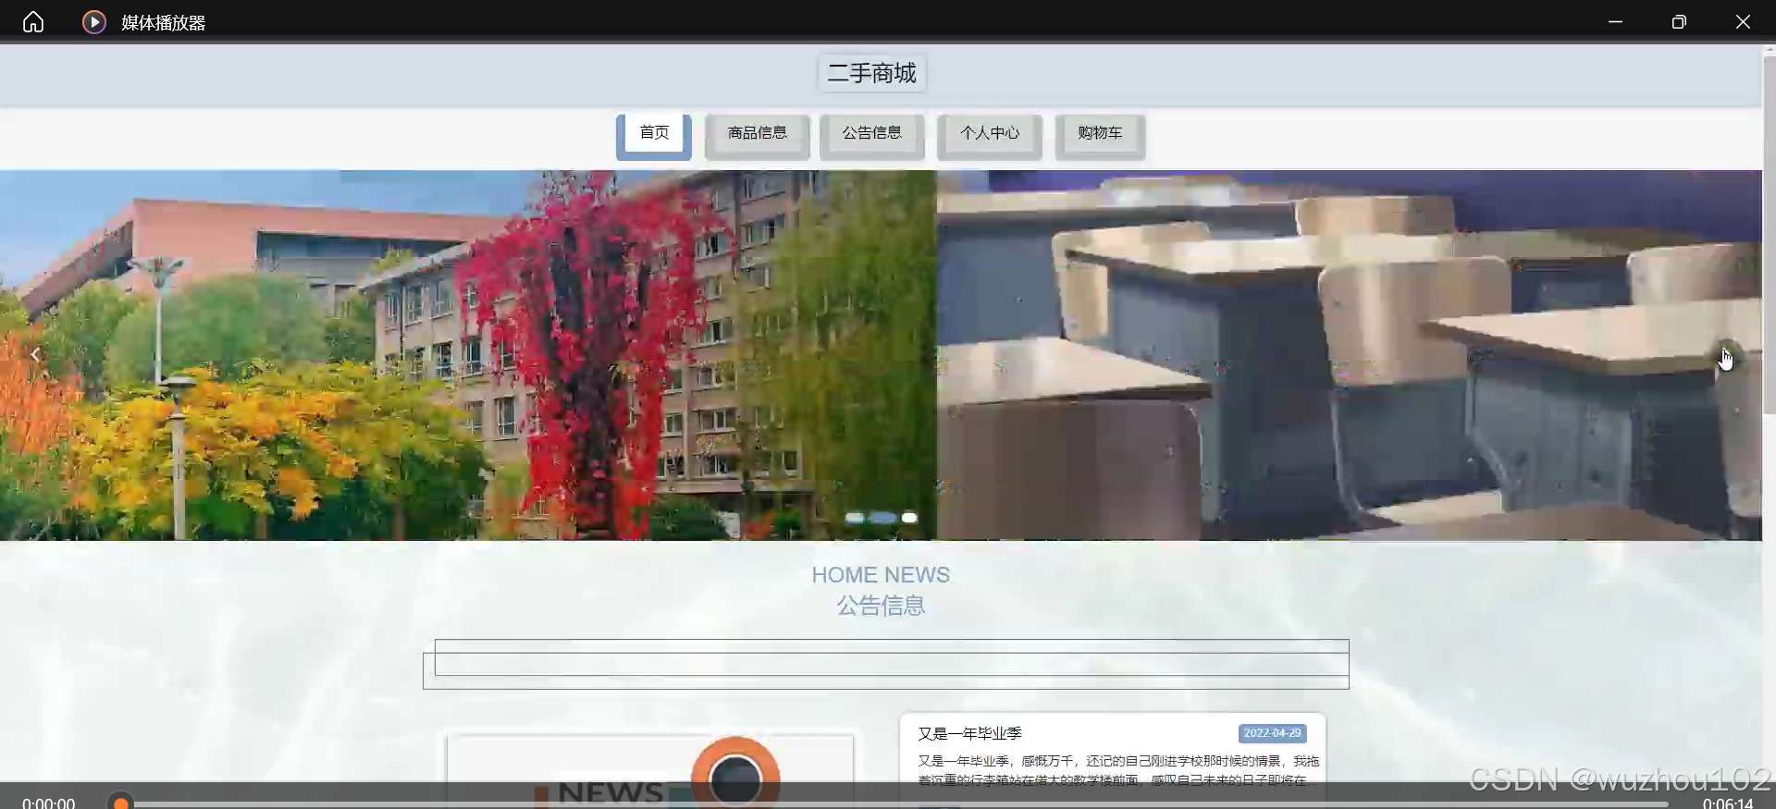Image resolution: width=1776 pixels, height=809 pixels.
Task: Click the home icon in the title bar
Action: click(33, 21)
